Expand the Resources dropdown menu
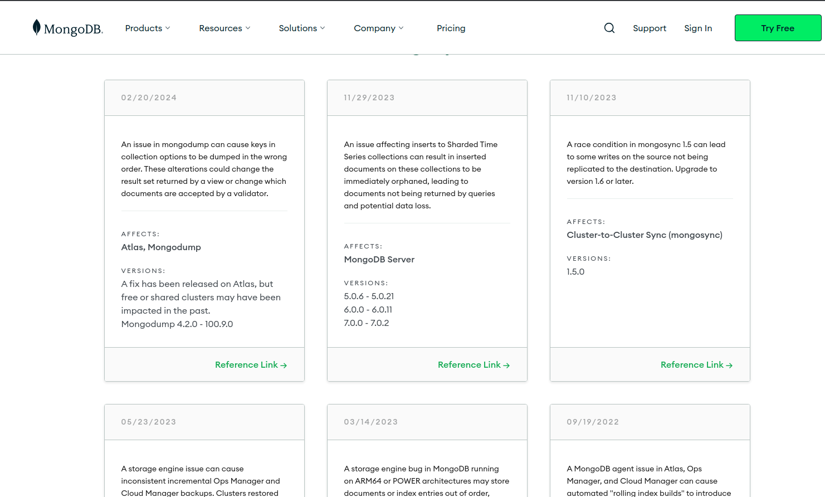 coord(224,28)
